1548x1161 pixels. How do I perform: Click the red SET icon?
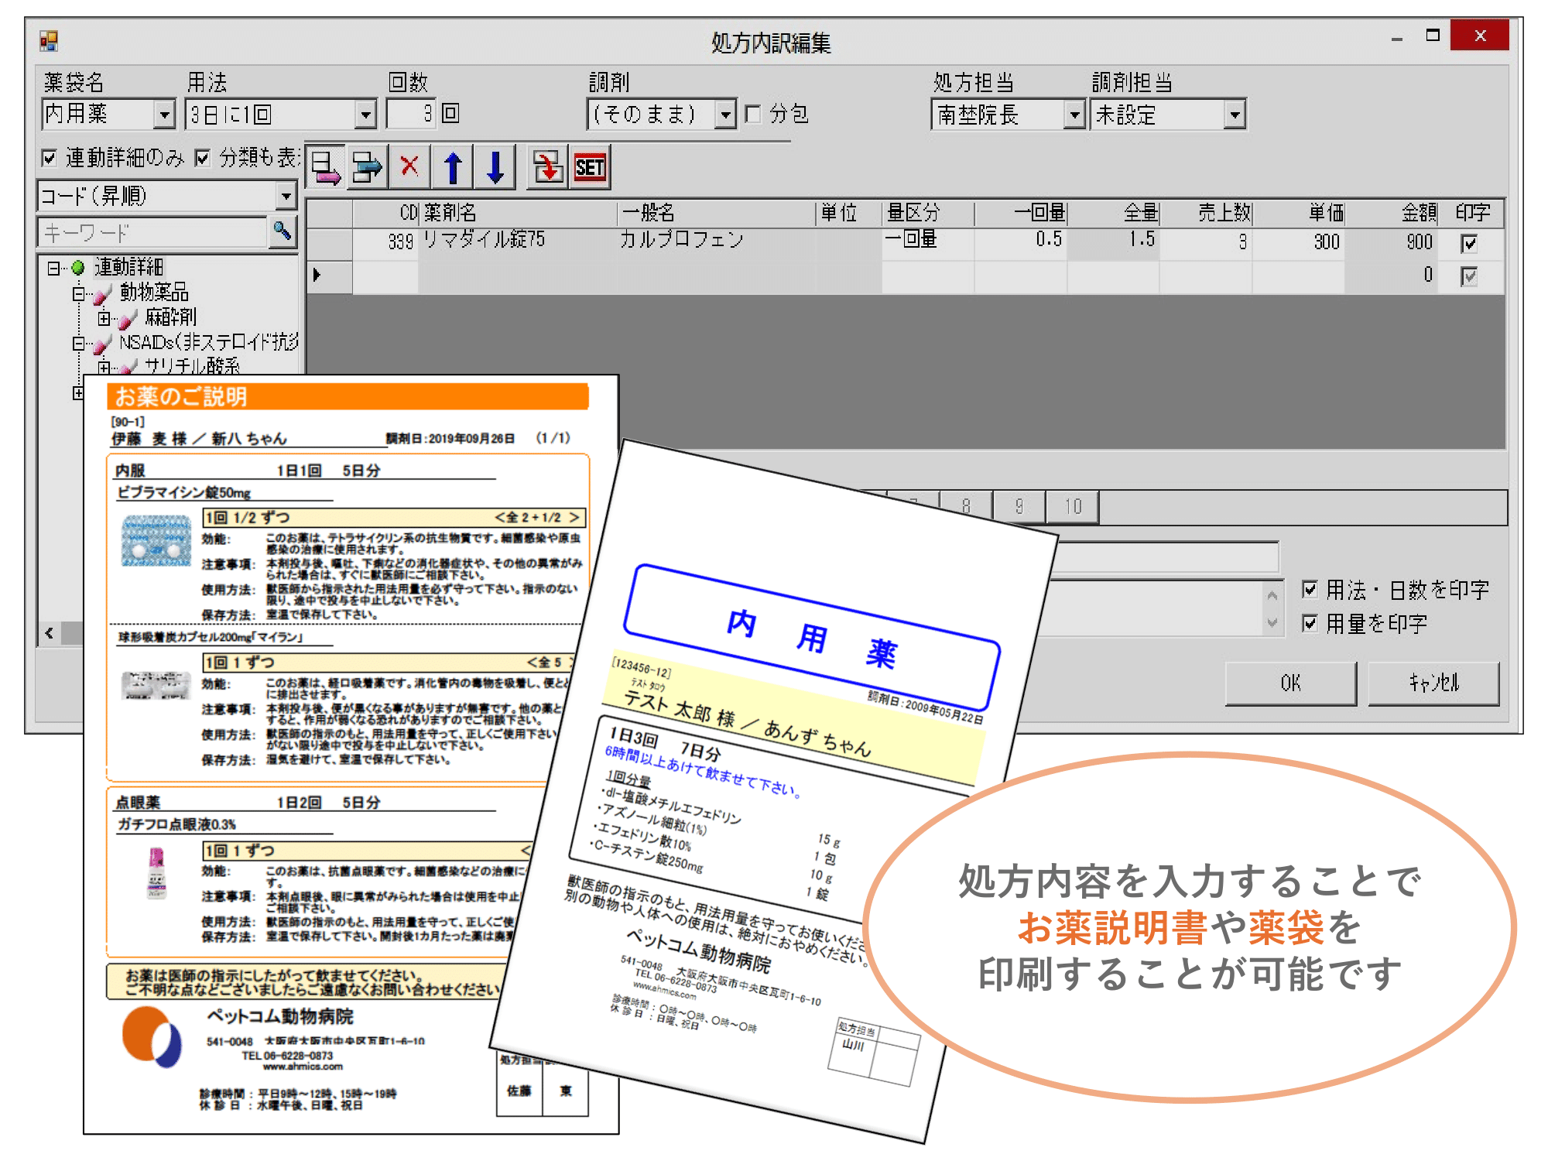[x=590, y=167]
